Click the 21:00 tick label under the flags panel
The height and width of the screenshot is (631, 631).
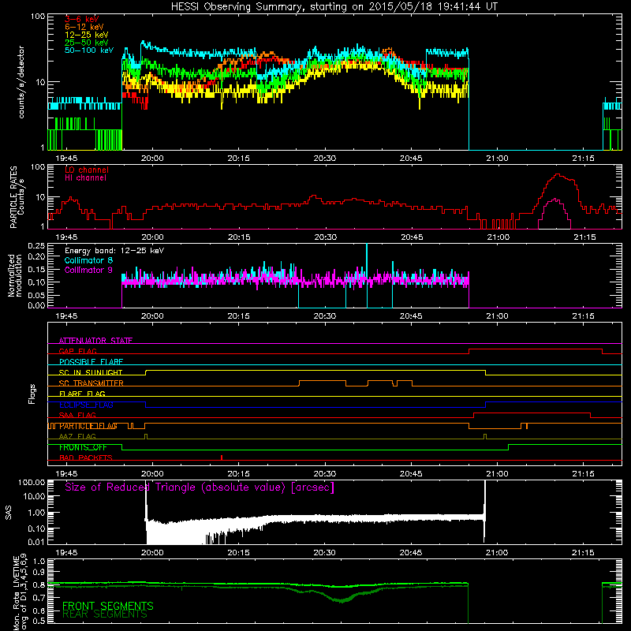click(x=497, y=474)
